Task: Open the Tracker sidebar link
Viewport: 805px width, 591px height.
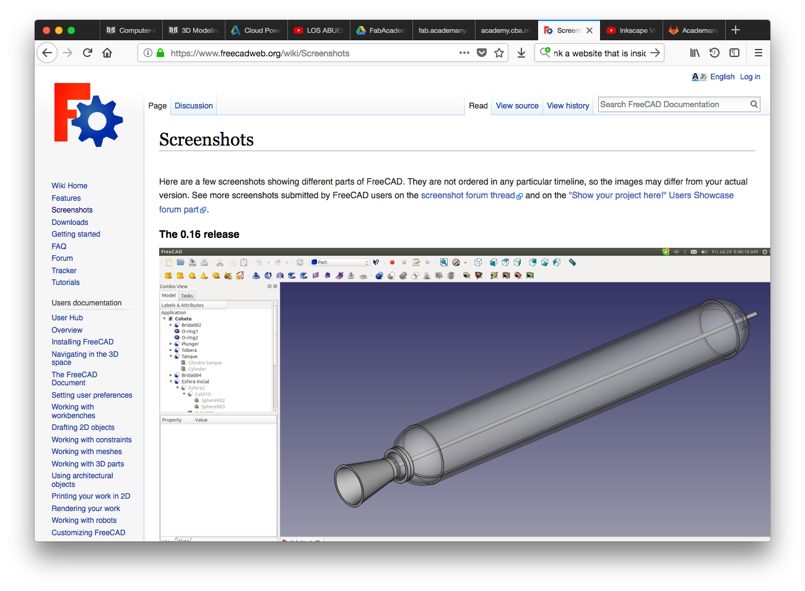Action: click(x=64, y=271)
